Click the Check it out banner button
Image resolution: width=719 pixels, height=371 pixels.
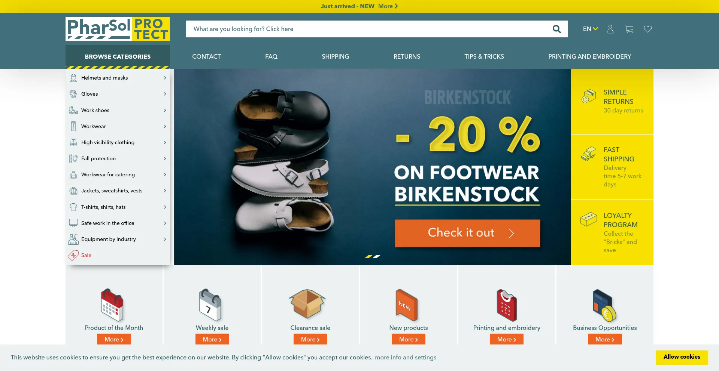(467, 233)
